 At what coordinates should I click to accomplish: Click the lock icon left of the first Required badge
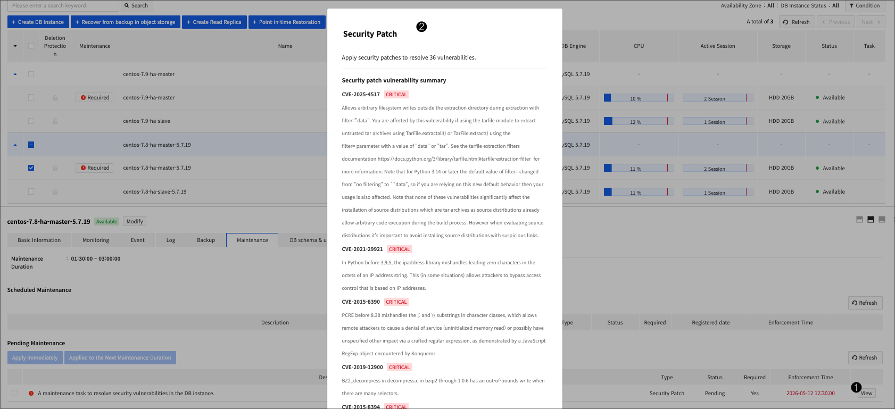point(55,98)
